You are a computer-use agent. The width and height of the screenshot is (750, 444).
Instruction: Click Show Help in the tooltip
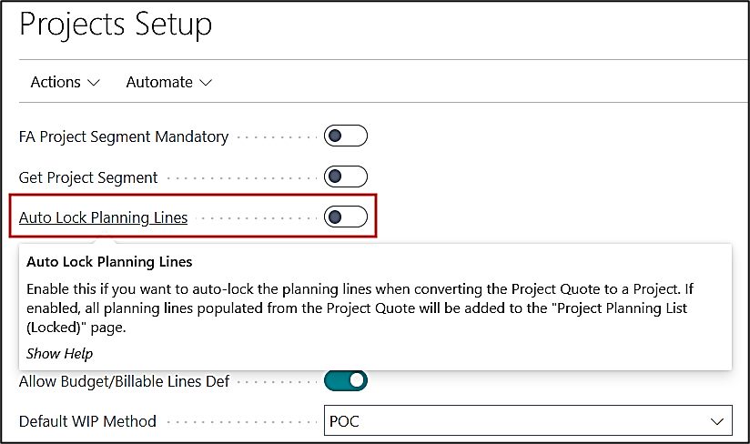[x=59, y=353]
